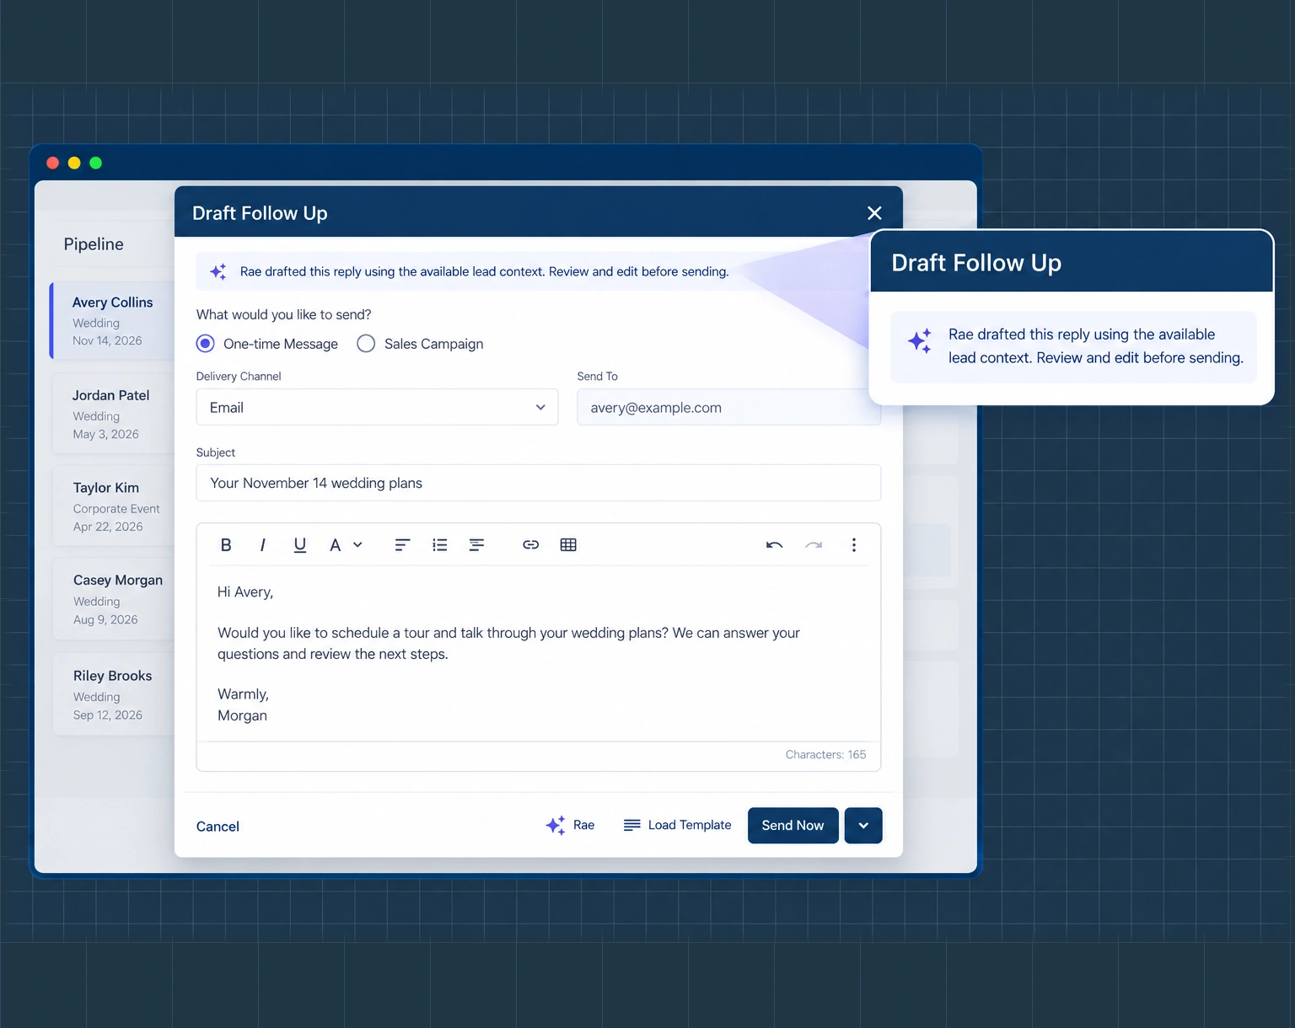The image size is (1295, 1028).
Task: Click the Characters: 165 counter
Action: pos(825,754)
